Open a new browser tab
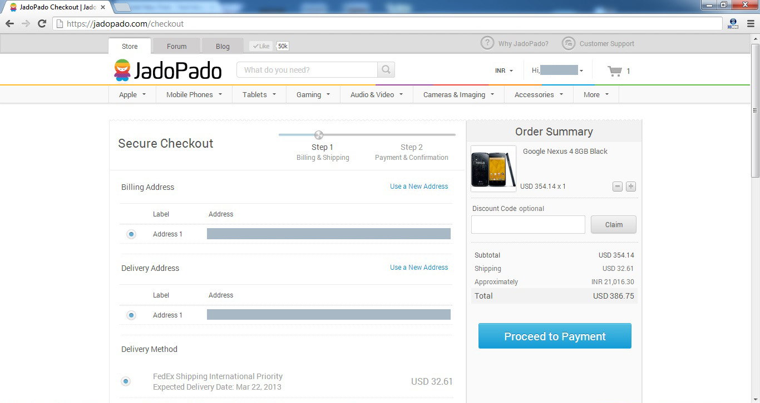 (122, 8)
